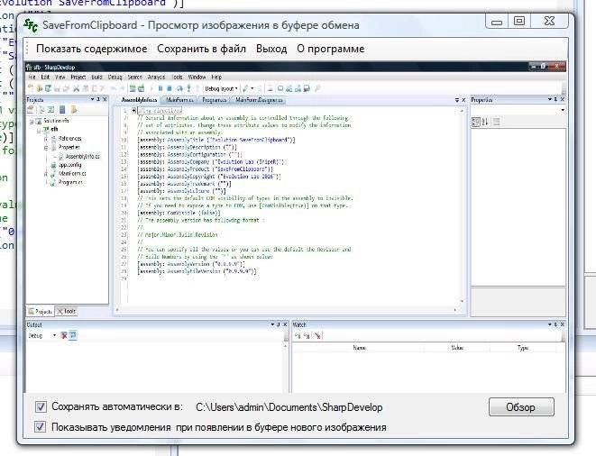Click the blue book icon in Projects panel toolbar

(62, 110)
